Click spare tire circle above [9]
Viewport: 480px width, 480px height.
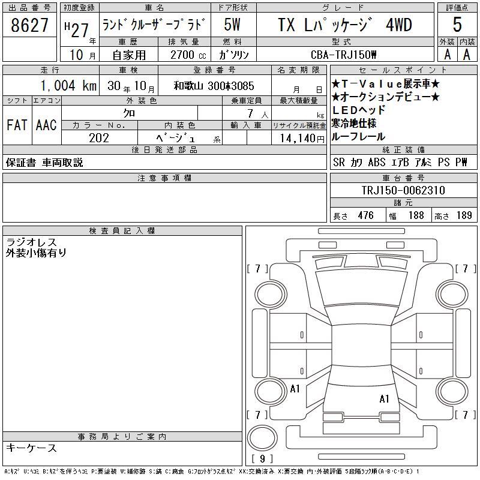pyautogui.click(x=262, y=438)
